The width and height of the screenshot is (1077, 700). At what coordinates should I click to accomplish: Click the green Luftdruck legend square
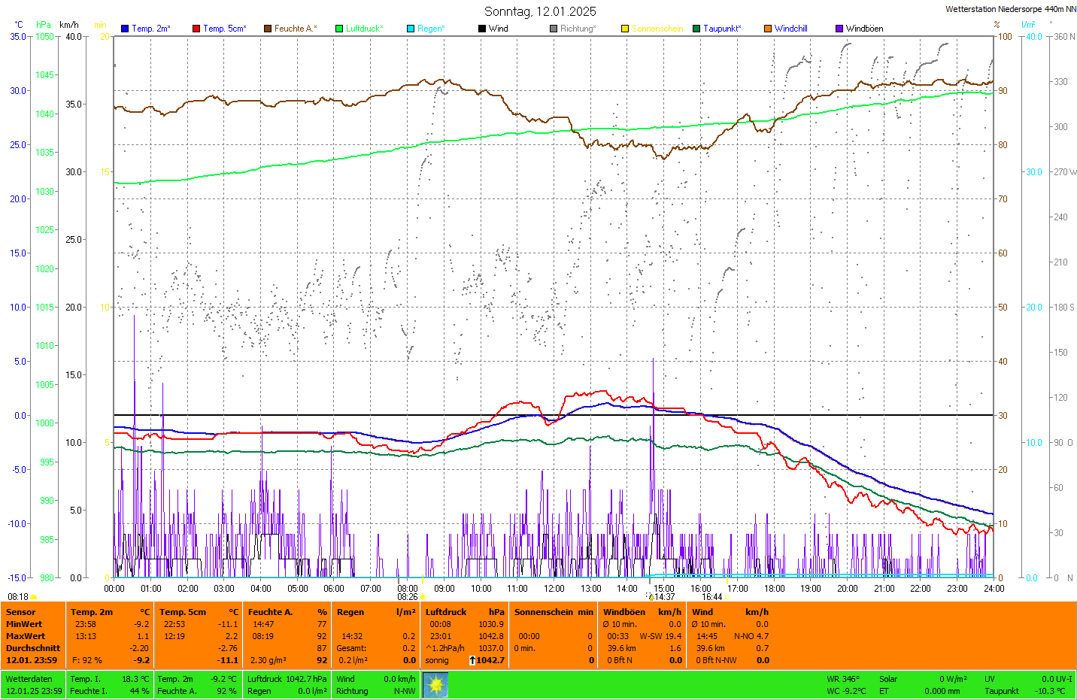pos(339,29)
